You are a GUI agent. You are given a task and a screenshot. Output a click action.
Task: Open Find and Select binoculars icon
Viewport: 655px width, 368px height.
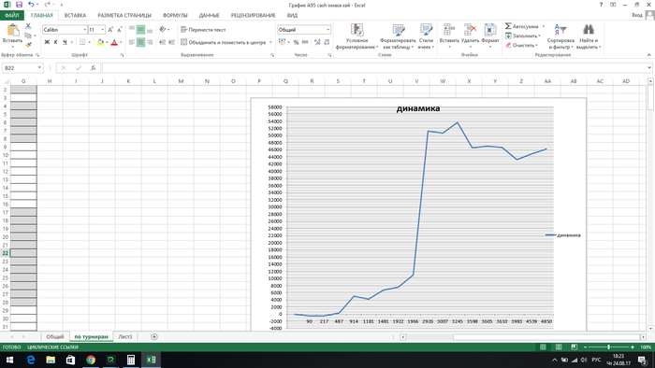click(x=589, y=30)
